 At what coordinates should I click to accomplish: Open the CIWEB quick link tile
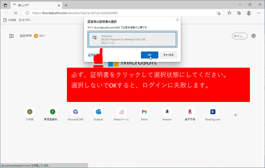click(x=30, y=114)
